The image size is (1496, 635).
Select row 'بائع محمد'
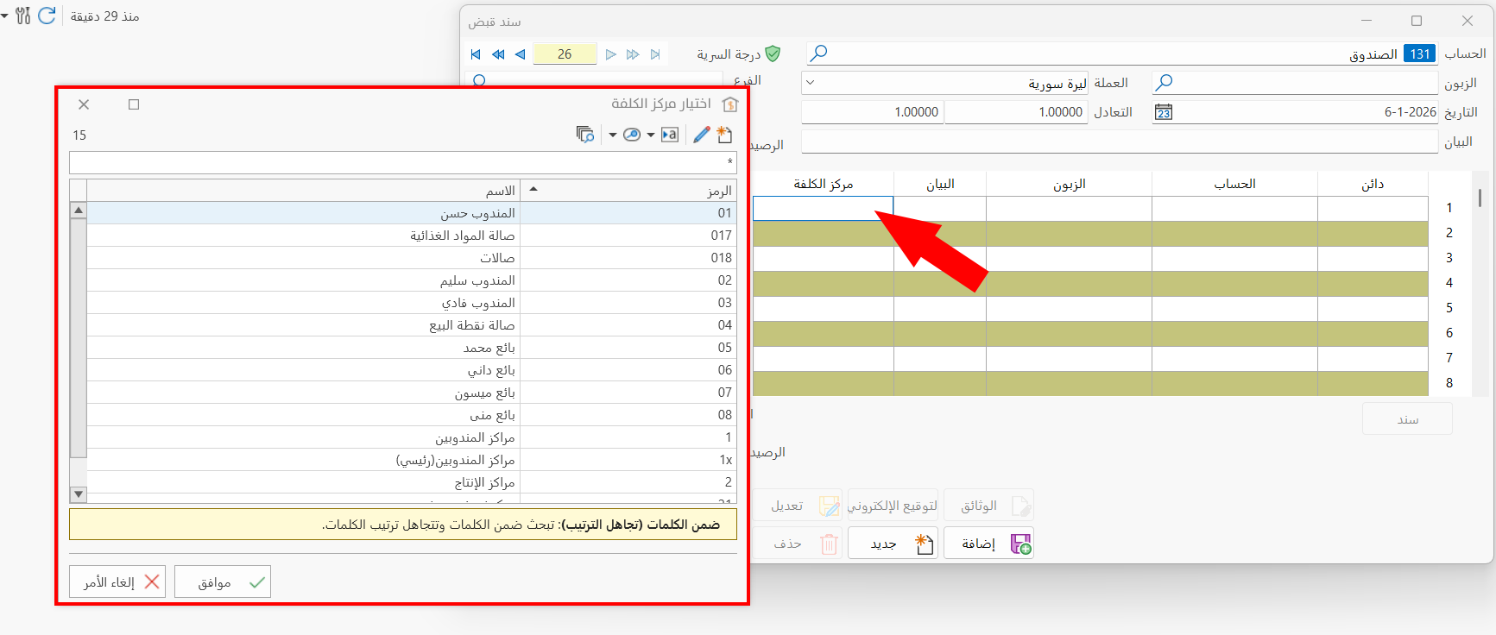point(412,348)
